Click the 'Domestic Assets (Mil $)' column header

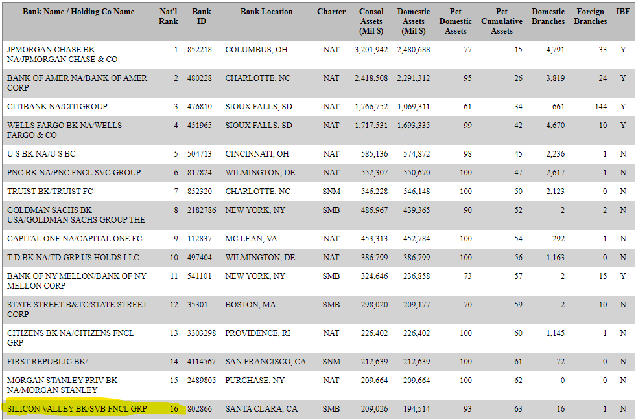coord(414,21)
